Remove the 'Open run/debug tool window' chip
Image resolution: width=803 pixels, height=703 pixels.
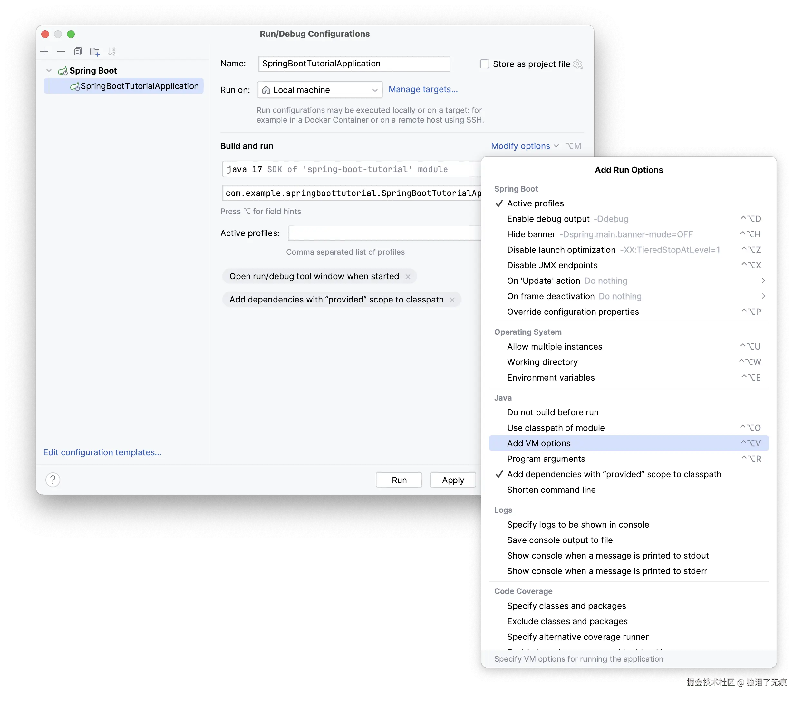(x=408, y=277)
